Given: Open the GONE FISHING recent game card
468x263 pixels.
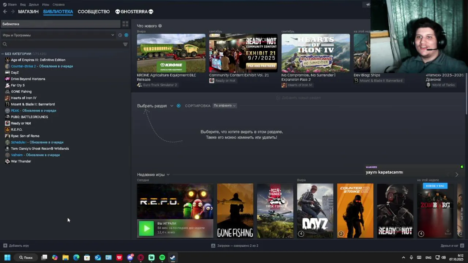Looking at the screenshot, I should [x=235, y=211].
